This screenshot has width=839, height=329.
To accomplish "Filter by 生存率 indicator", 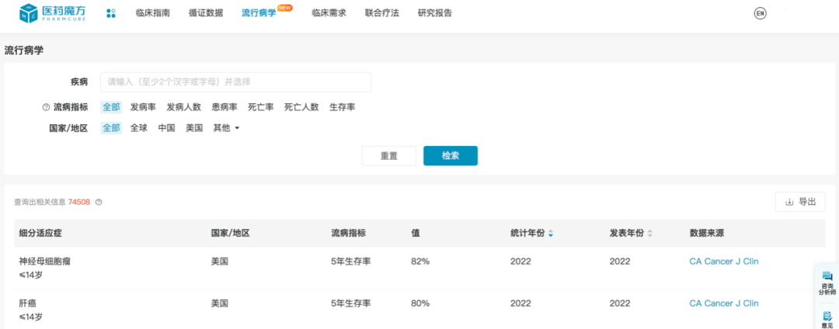I will tap(343, 107).
